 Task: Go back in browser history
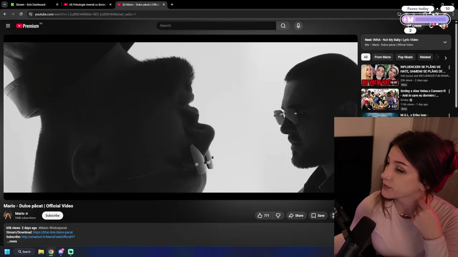tap(5, 14)
